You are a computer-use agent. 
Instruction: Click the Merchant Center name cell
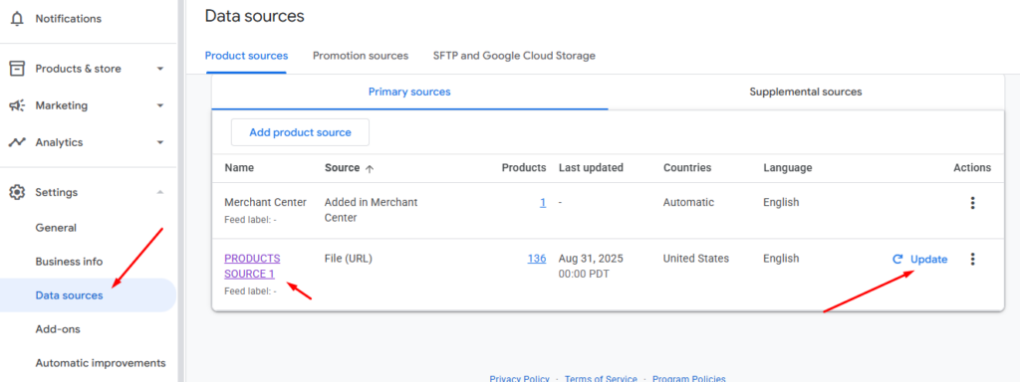point(265,203)
